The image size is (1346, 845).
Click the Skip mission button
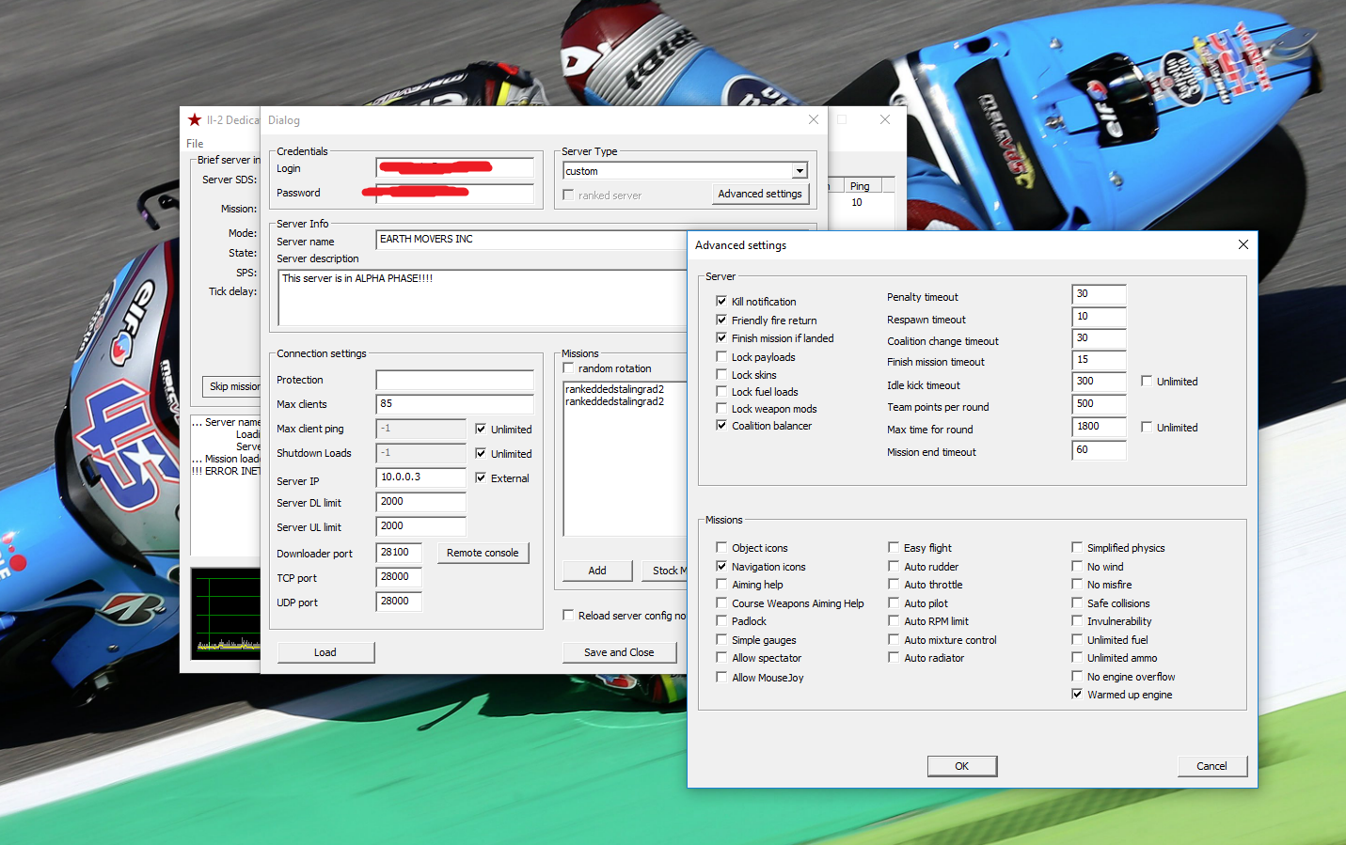[232, 386]
